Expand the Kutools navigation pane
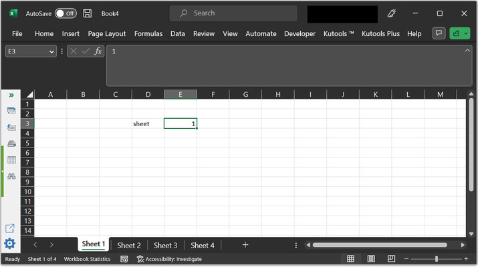The width and height of the screenshot is (478, 267). (x=11, y=95)
